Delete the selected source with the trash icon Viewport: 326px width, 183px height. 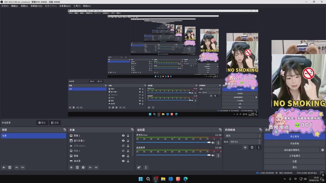[x=77, y=168]
